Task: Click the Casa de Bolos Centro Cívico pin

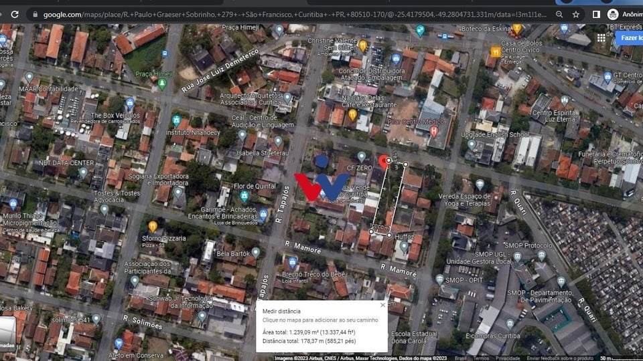Action: tap(496, 52)
